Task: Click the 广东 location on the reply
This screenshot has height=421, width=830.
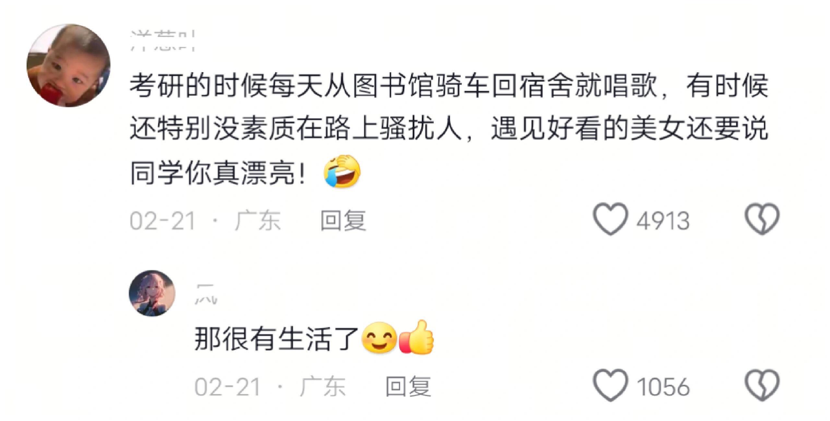Action: [x=323, y=386]
